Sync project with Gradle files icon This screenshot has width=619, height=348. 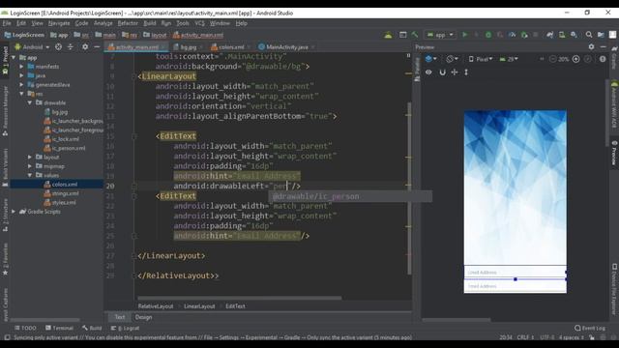click(x=549, y=35)
